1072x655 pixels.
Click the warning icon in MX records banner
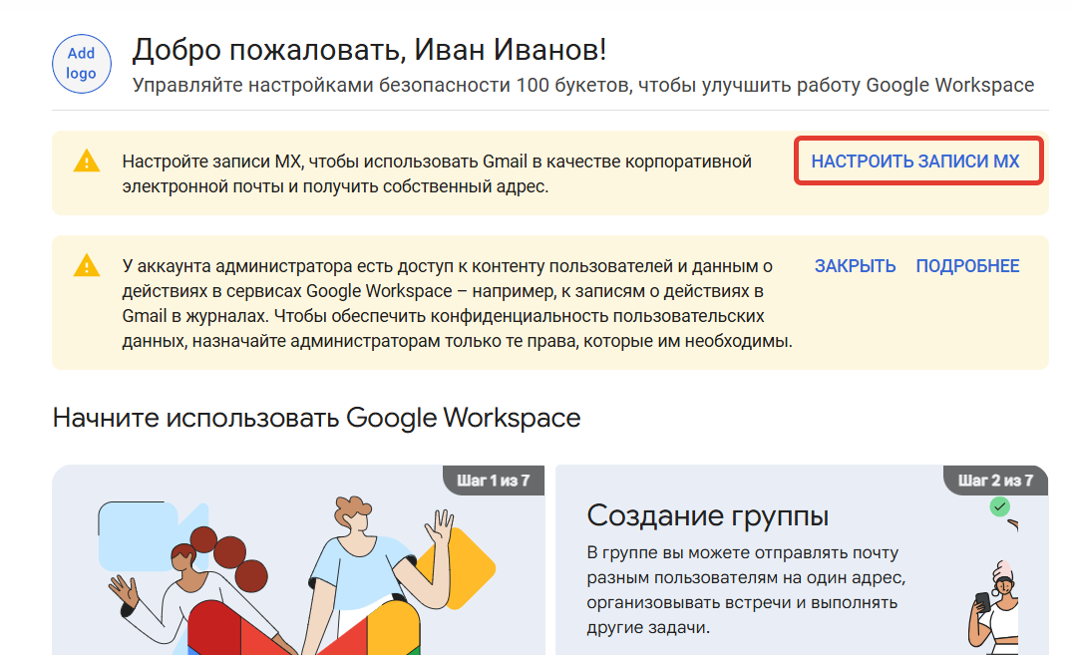coord(87,162)
